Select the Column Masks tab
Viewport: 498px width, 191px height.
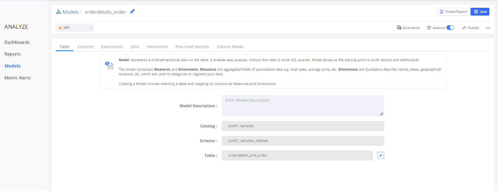click(x=230, y=47)
